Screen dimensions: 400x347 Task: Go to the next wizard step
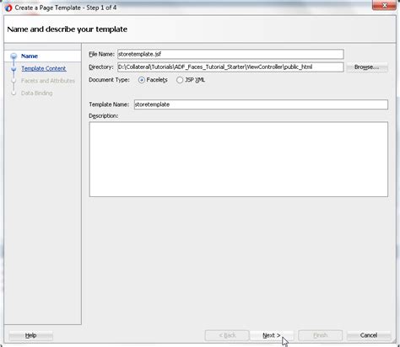tap(272, 335)
